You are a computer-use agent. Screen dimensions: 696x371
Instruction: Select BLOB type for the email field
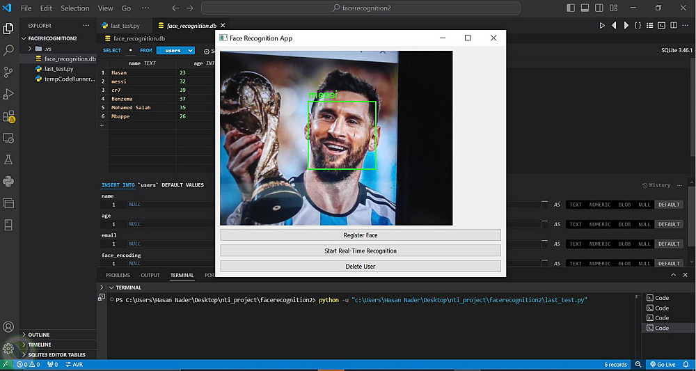624,244
